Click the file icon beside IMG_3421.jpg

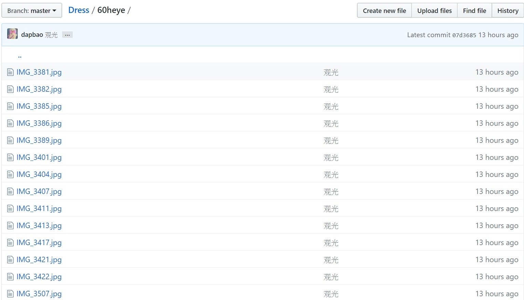click(11, 260)
